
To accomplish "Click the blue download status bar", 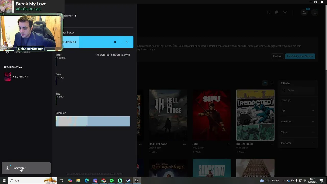I will pyautogui.click(x=98, y=42).
